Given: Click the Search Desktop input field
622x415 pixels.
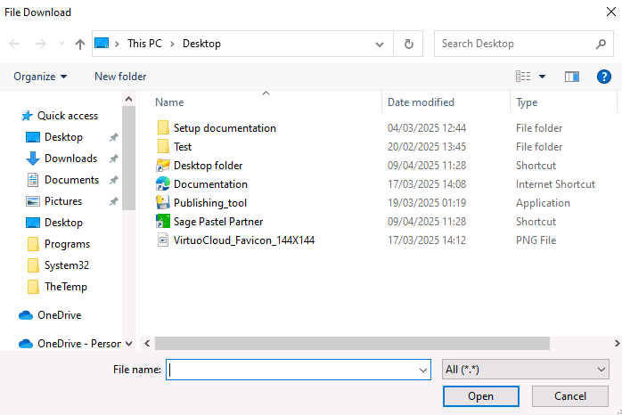Looking at the screenshot, I should 512,44.
